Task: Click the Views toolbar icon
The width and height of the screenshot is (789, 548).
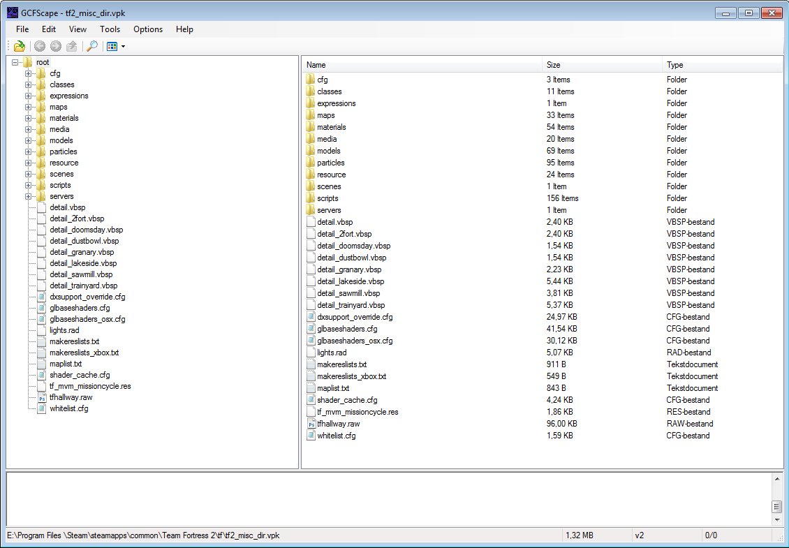Action: tap(112, 47)
